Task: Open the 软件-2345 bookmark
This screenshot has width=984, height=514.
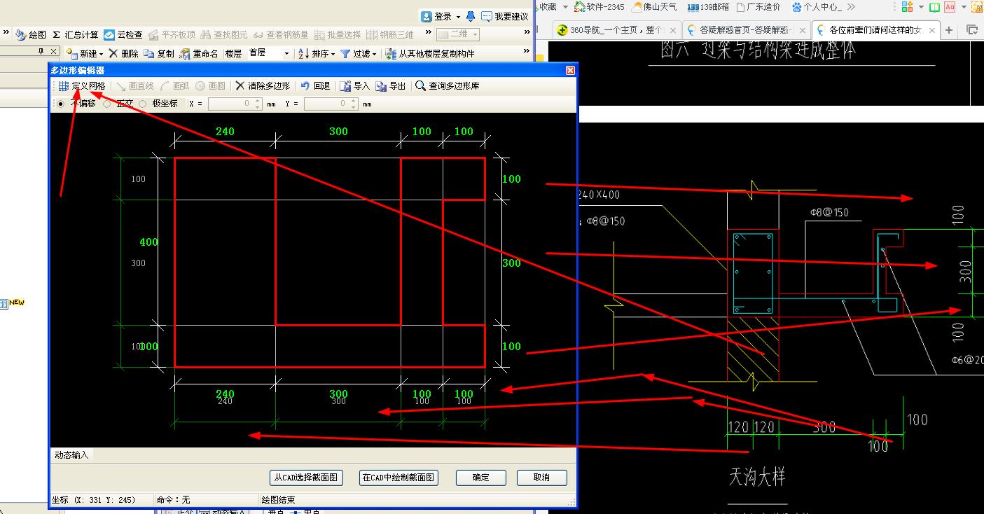Action: 600,7
